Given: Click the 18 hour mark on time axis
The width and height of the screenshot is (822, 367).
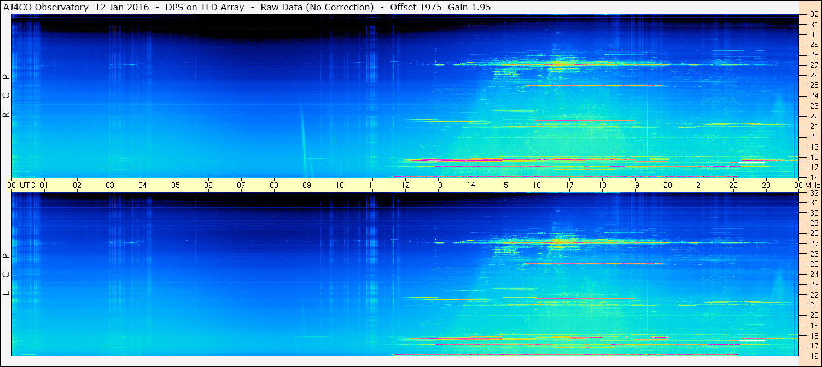Looking at the screenshot, I should tap(602, 185).
